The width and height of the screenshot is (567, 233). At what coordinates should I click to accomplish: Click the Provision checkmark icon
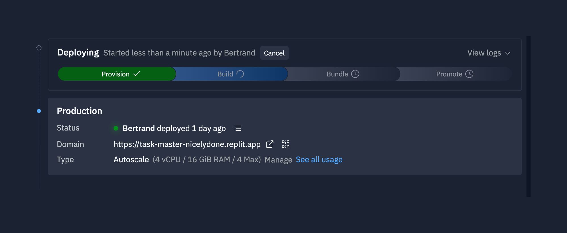pyautogui.click(x=137, y=74)
